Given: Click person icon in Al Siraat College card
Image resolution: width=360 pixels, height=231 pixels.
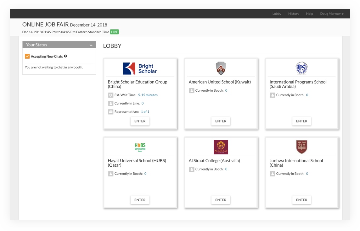Looking at the screenshot, I should (x=191, y=169).
